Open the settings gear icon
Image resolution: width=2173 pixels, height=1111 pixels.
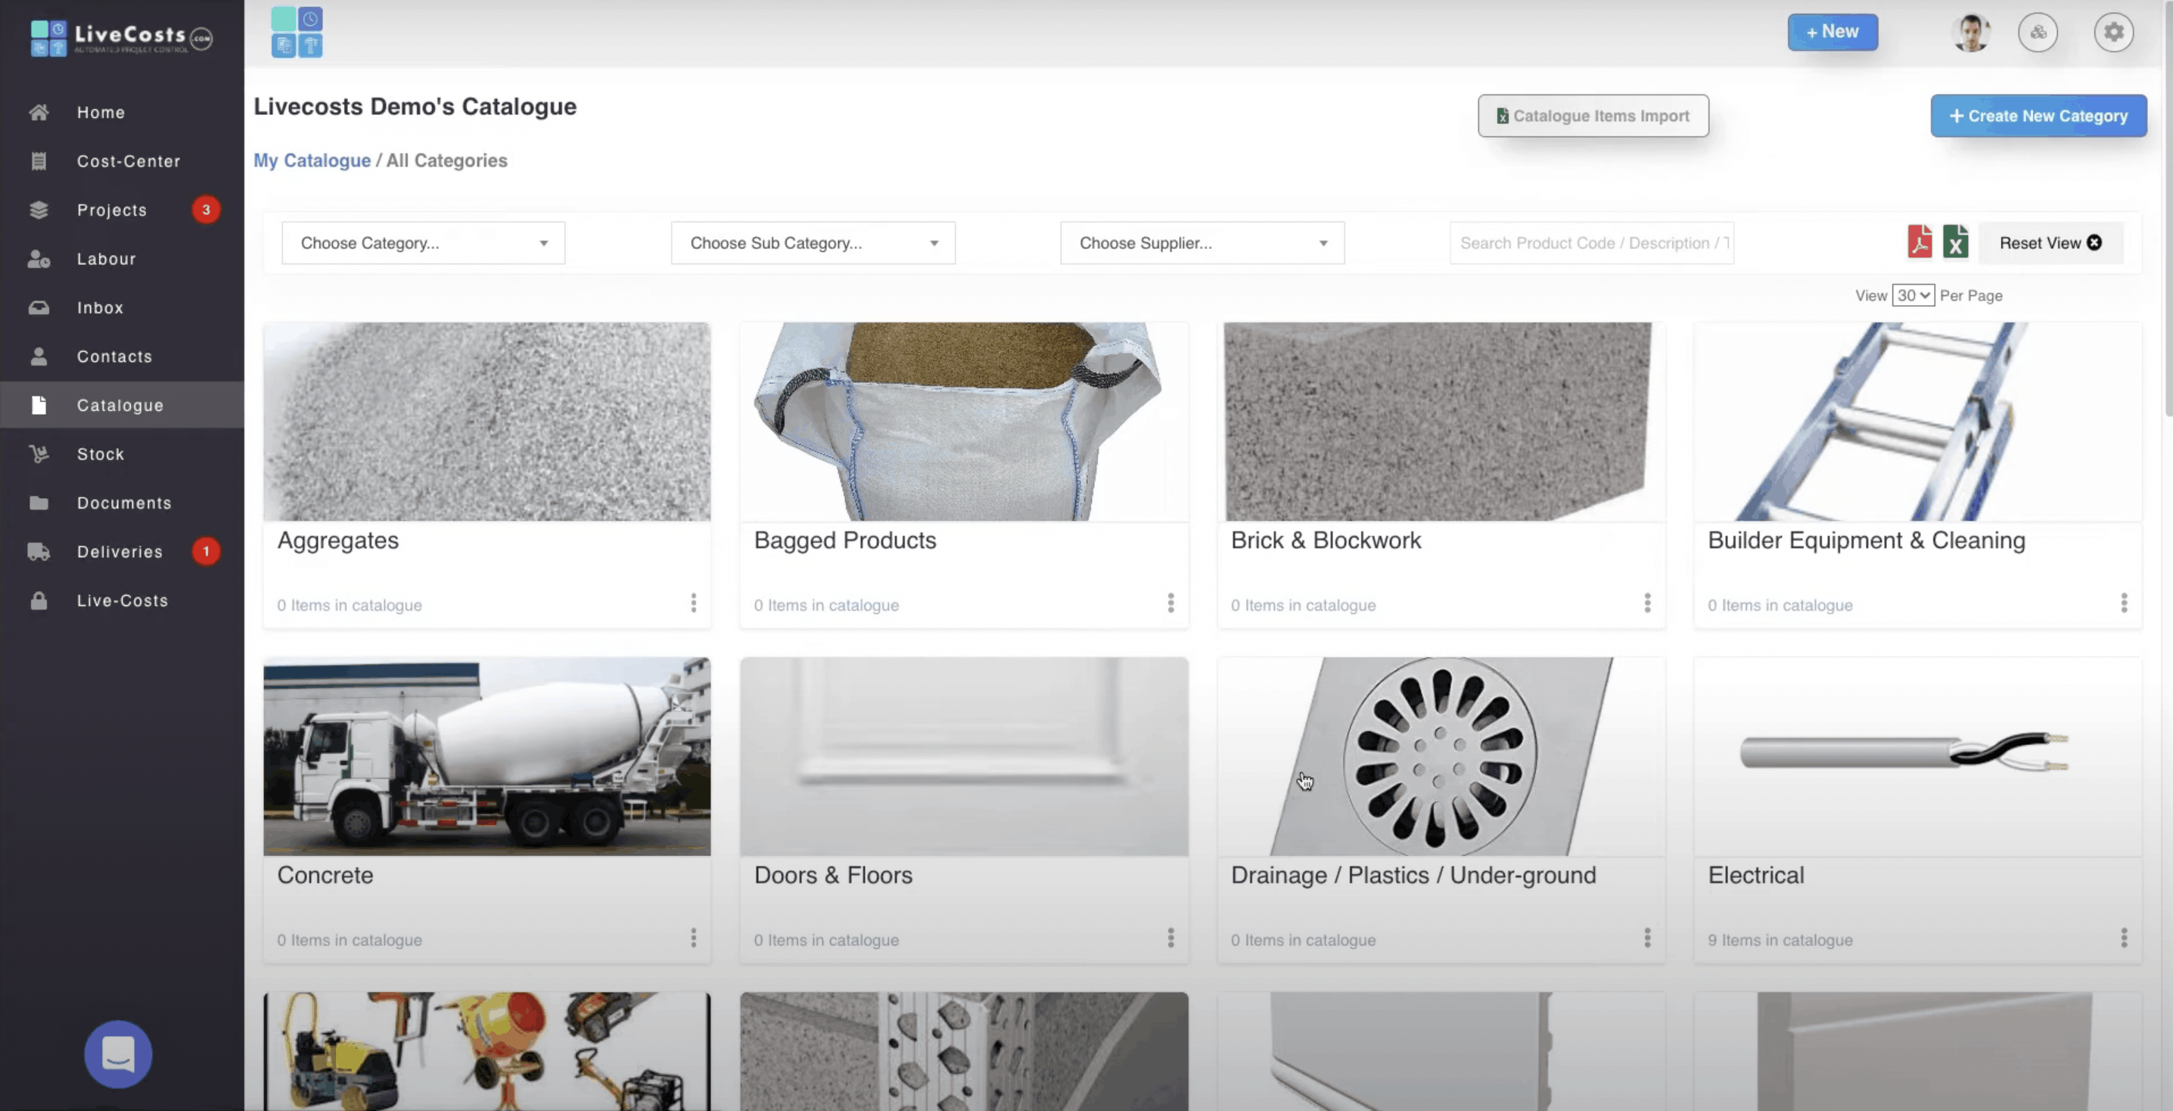point(2113,33)
